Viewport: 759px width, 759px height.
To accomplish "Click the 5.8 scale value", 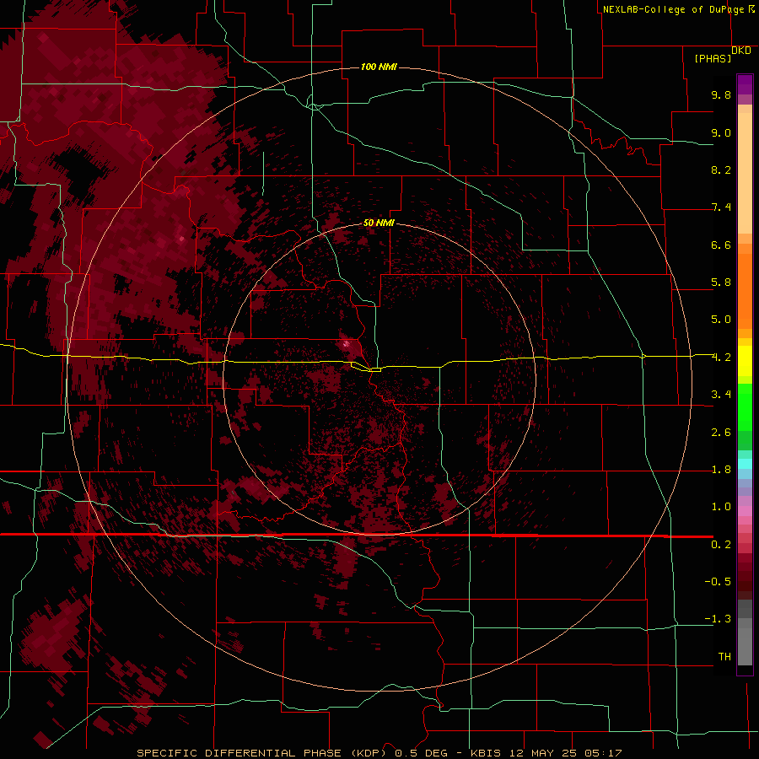I will [x=721, y=283].
